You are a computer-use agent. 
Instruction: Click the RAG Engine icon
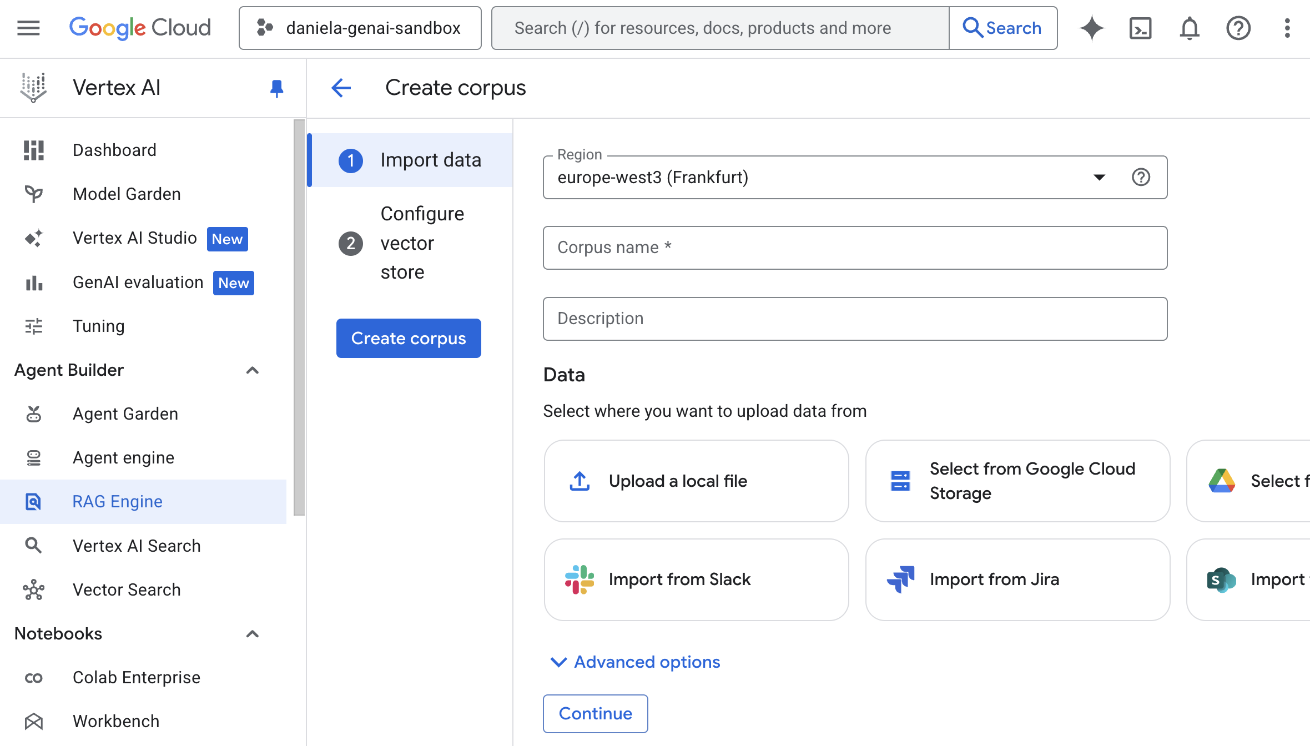[34, 502]
